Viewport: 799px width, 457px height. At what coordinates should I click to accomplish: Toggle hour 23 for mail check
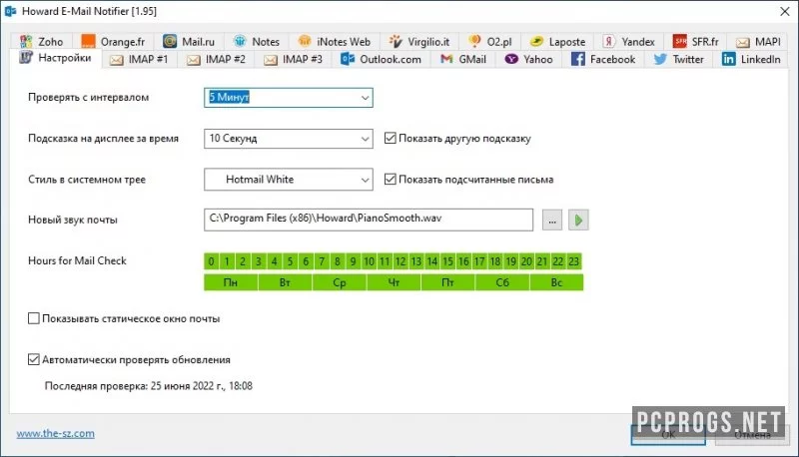pyautogui.click(x=574, y=261)
